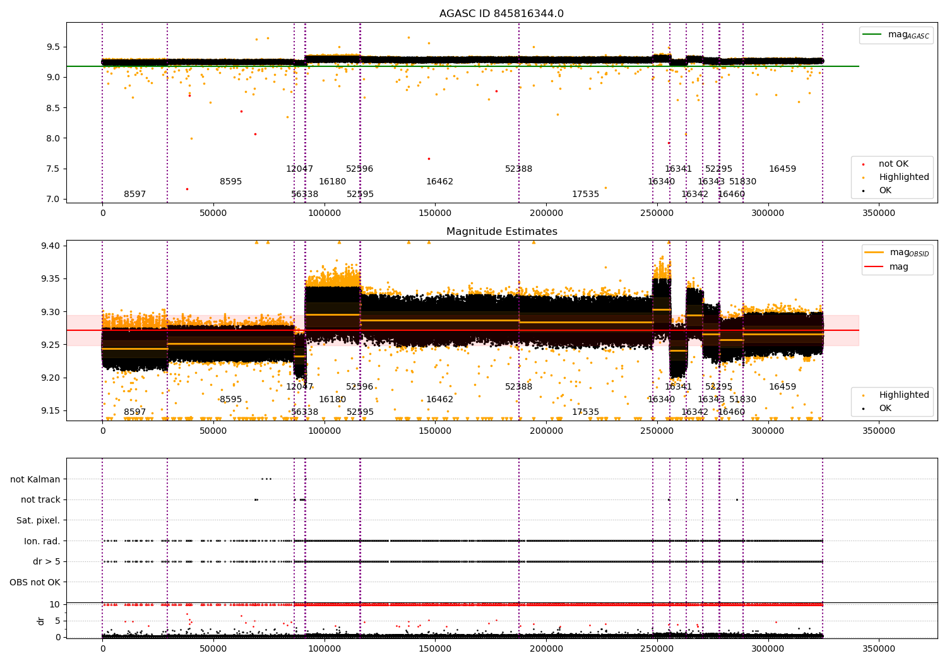Click the "OBS not OK" axis label

(35, 582)
